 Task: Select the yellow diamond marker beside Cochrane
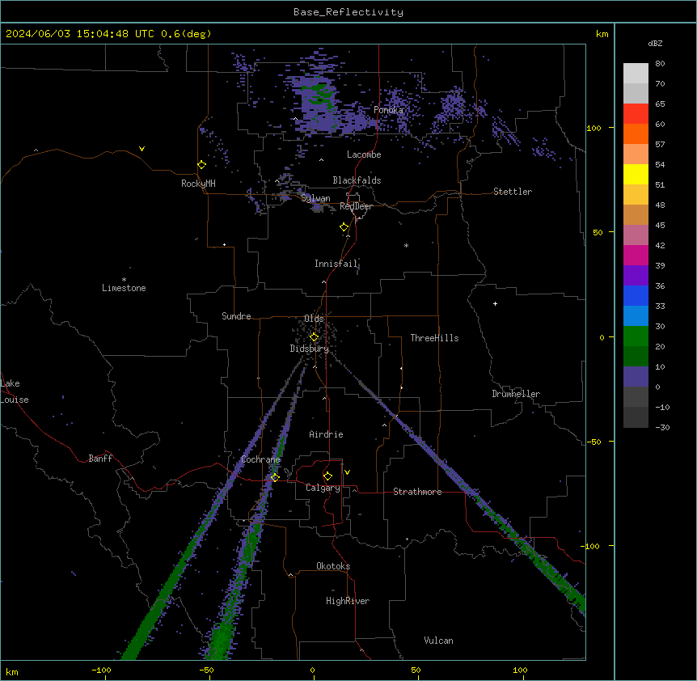pyautogui.click(x=275, y=477)
